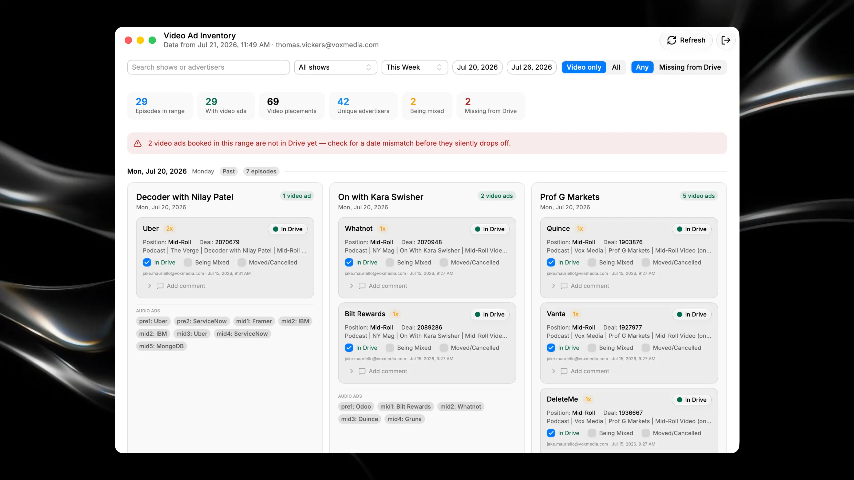The height and width of the screenshot is (480, 854).
Task: Click the mid4: Gruns audio ad tag
Action: coord(405,419)
